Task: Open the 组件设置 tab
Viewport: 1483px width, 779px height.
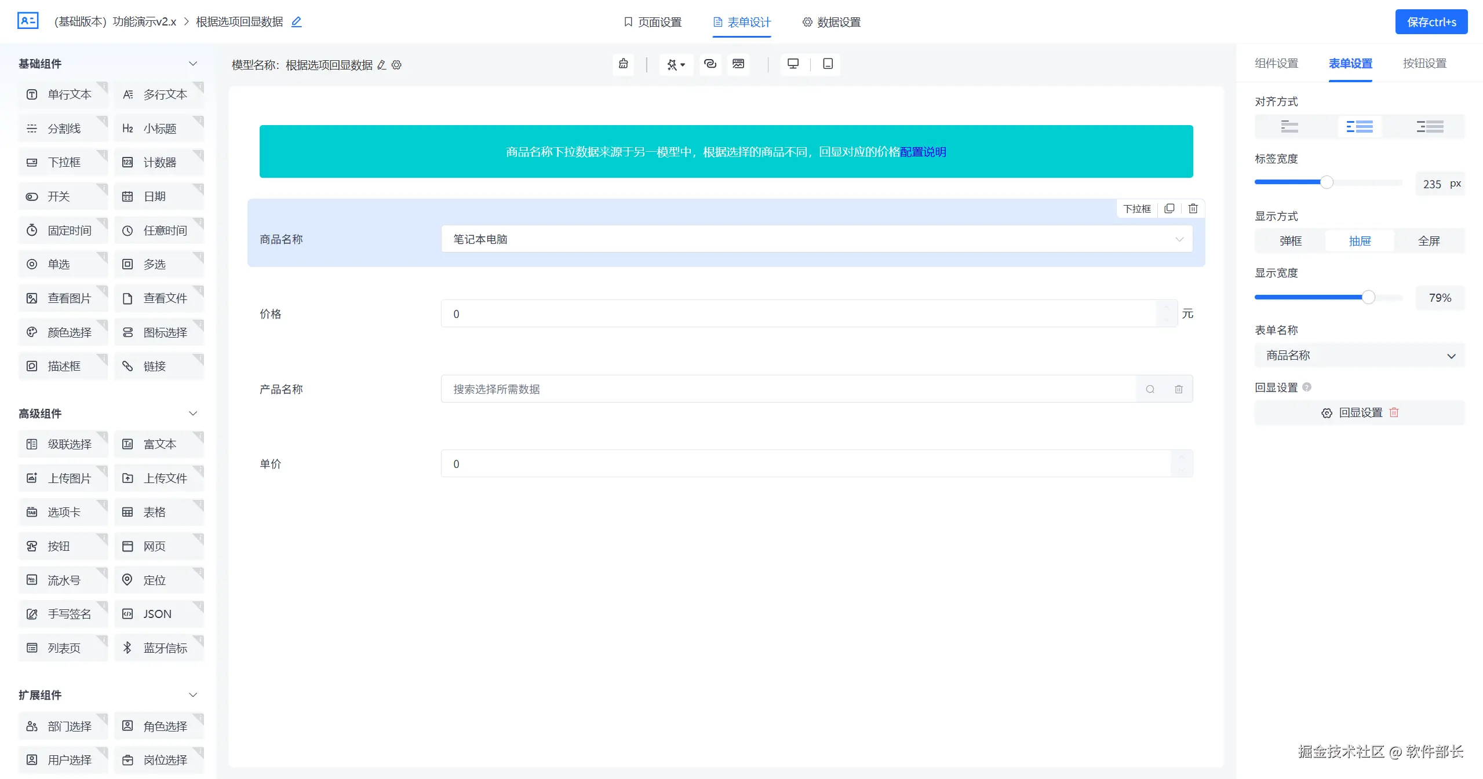Action: [x=1276, y=64]
